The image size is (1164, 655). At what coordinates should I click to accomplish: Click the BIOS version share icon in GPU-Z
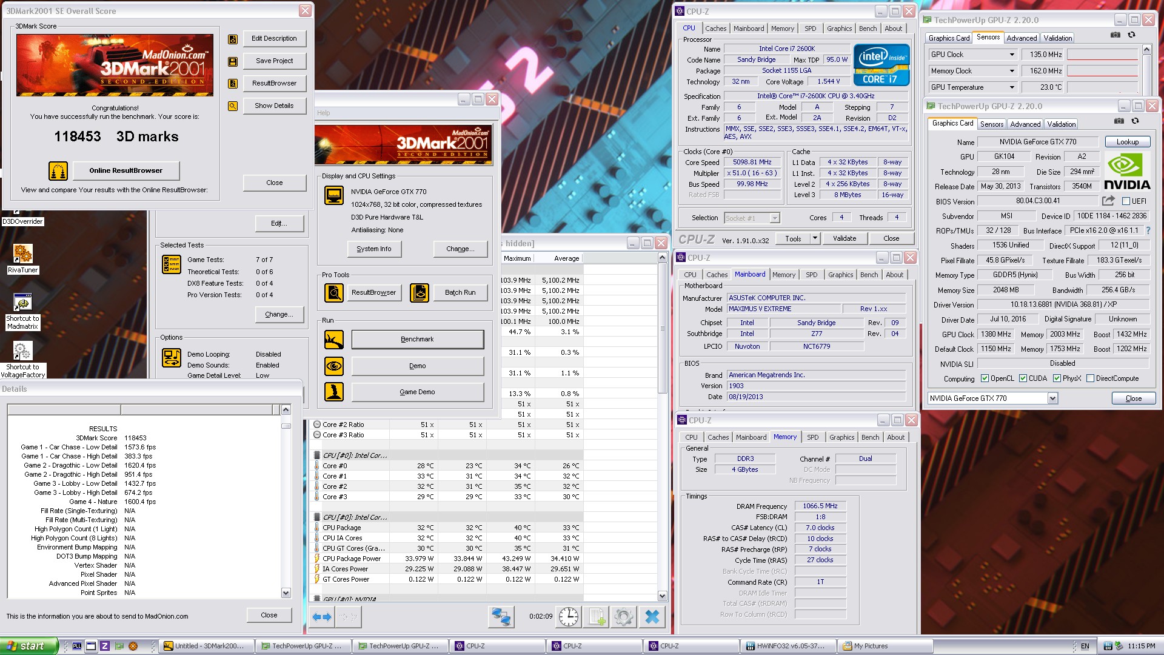click(1108, 201)
